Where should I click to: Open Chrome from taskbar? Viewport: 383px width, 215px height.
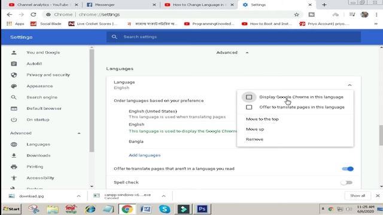click(x=127, y=209)
